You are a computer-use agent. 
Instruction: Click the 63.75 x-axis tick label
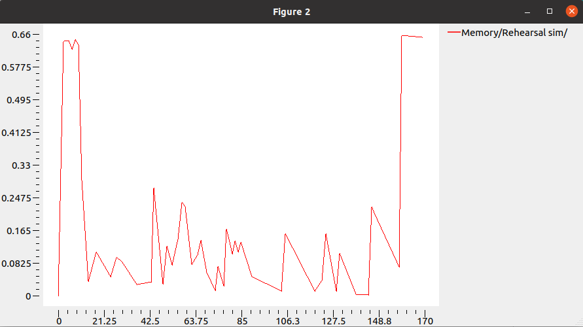(196, 321)
